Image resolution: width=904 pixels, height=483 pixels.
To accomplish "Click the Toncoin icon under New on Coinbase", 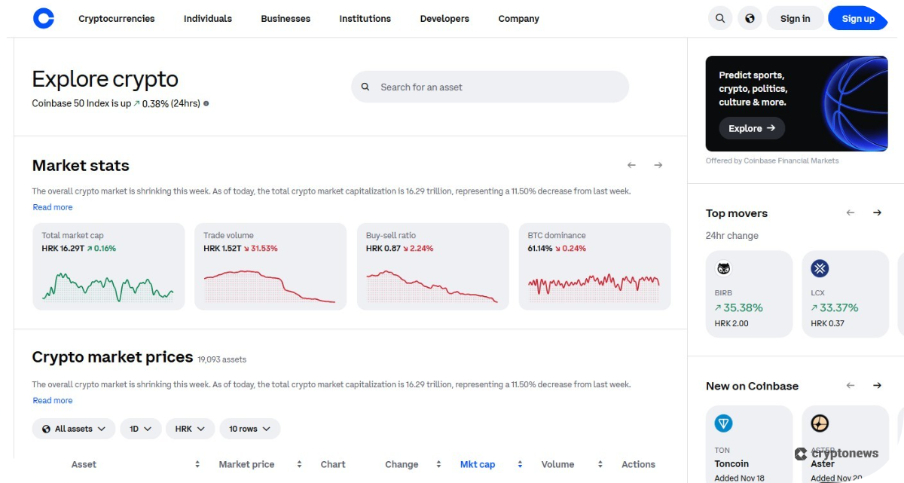I will [x=723, y=423].
